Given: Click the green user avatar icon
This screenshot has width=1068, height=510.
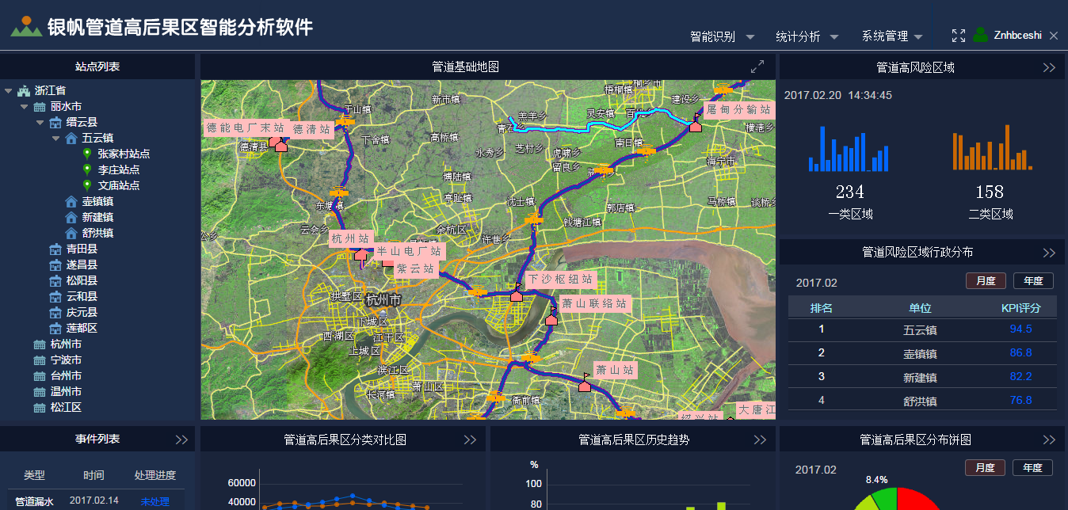Looking at the screenshot, I should tap(981, 35).
